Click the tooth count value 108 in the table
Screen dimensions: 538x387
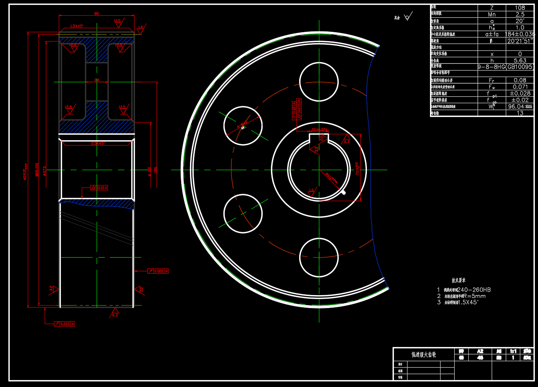(520, 8)
